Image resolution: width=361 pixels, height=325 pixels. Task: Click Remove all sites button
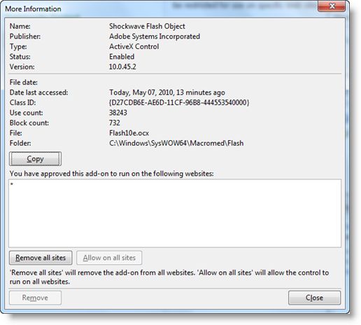[41, 258]
